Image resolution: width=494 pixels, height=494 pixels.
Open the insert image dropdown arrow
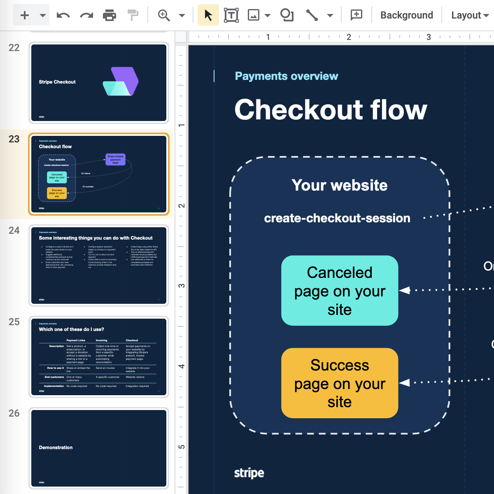coord(268,16)
